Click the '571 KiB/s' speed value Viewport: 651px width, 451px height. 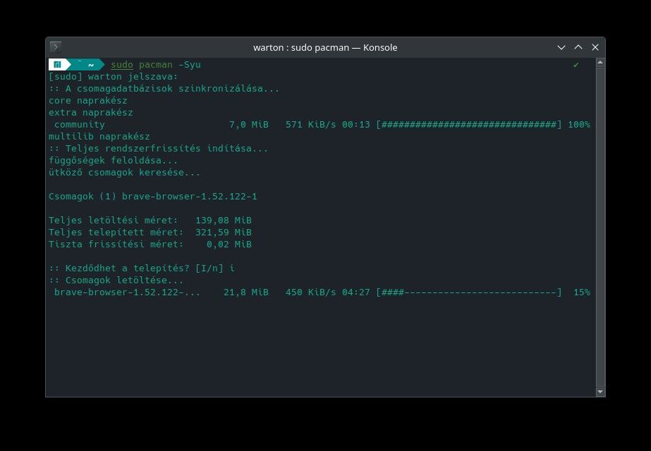click(311, 125)
